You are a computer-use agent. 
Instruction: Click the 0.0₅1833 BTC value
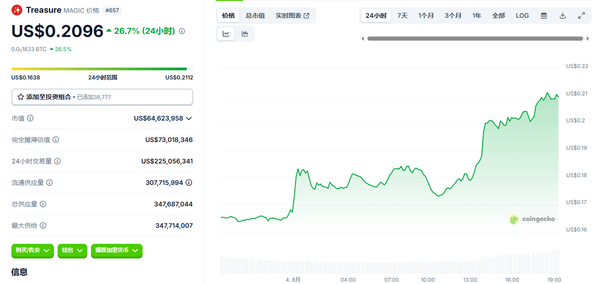(29, 49)
